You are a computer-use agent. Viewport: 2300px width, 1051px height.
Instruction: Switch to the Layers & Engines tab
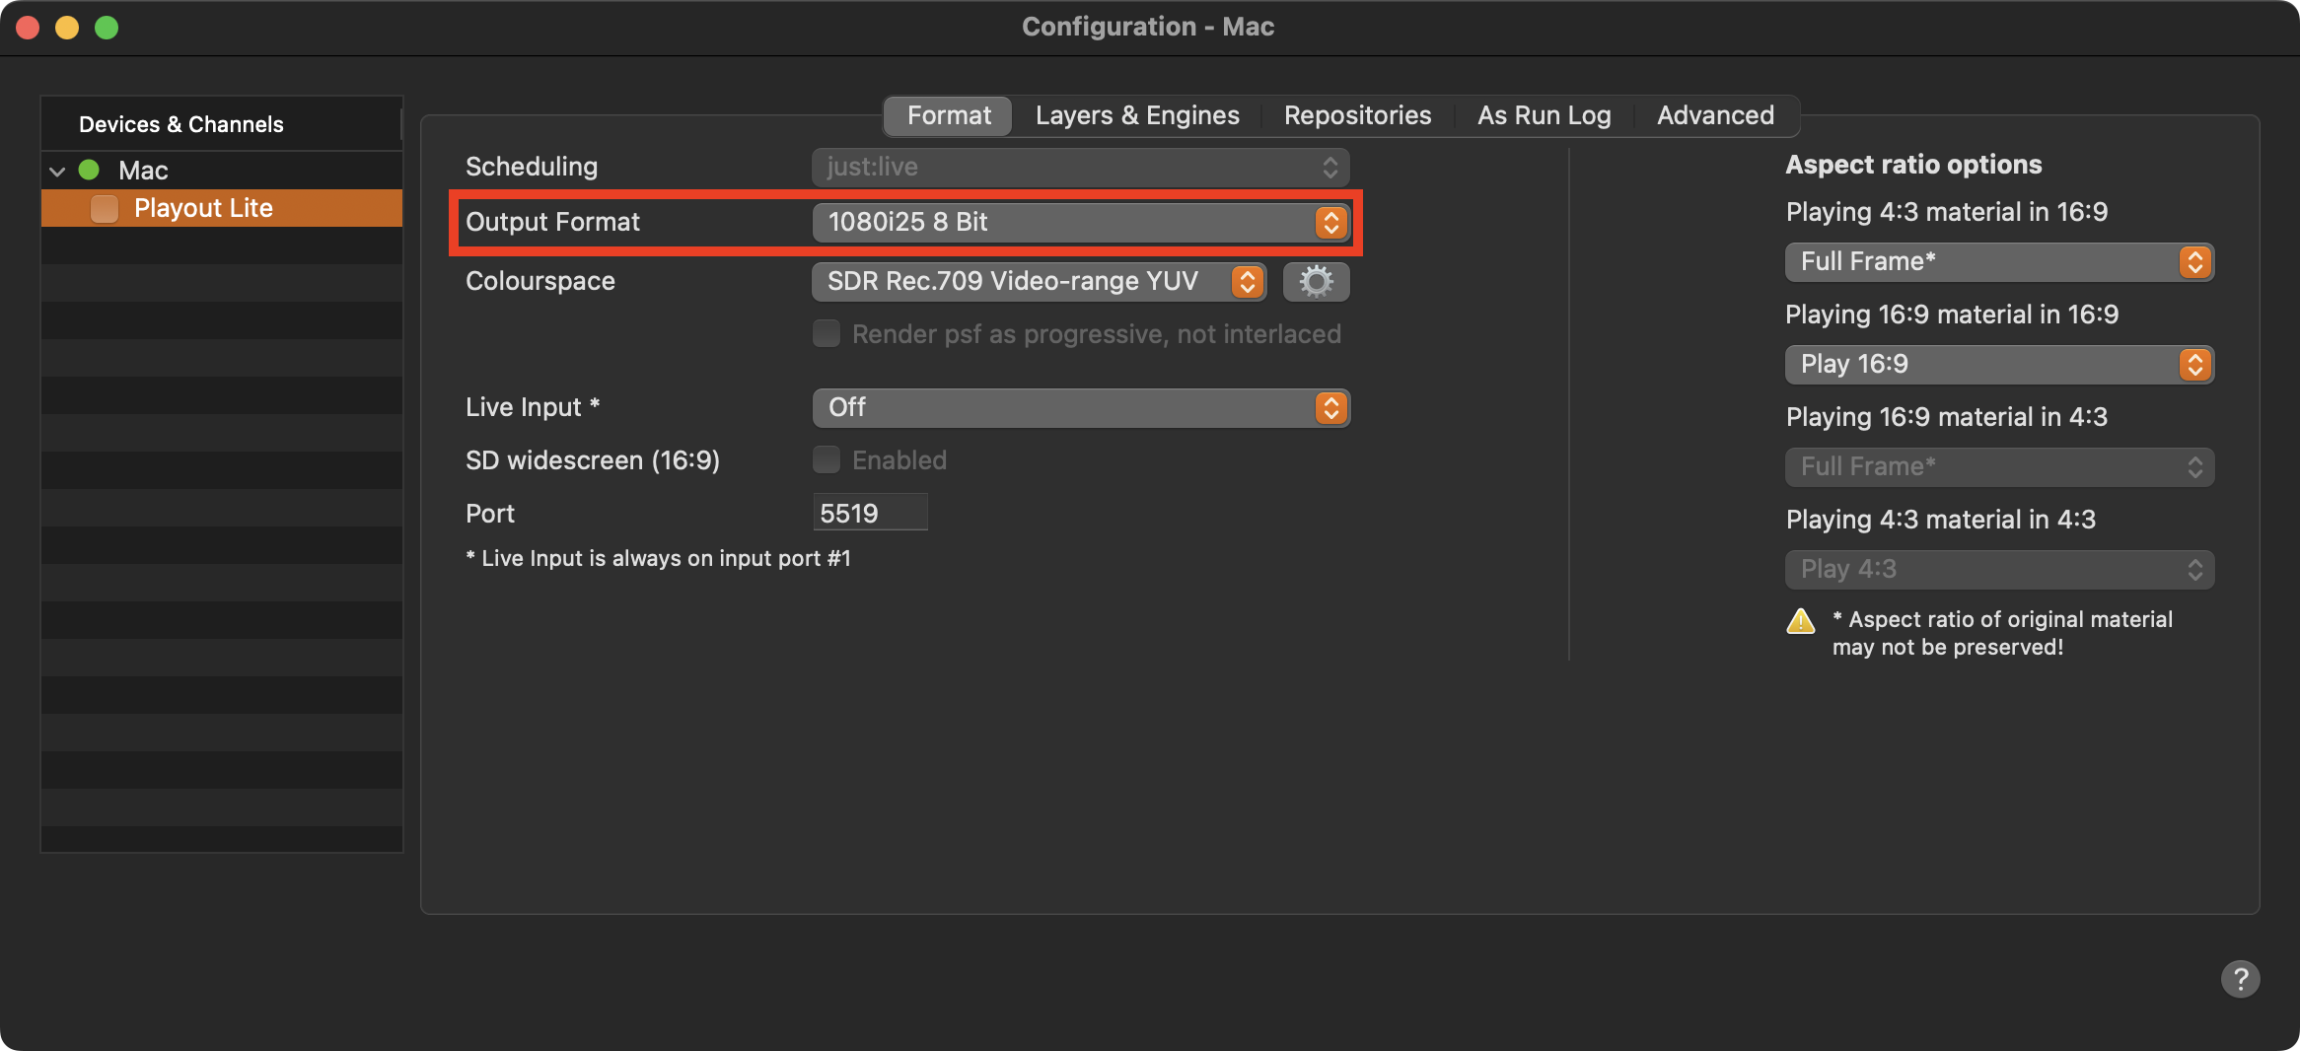1137,115
